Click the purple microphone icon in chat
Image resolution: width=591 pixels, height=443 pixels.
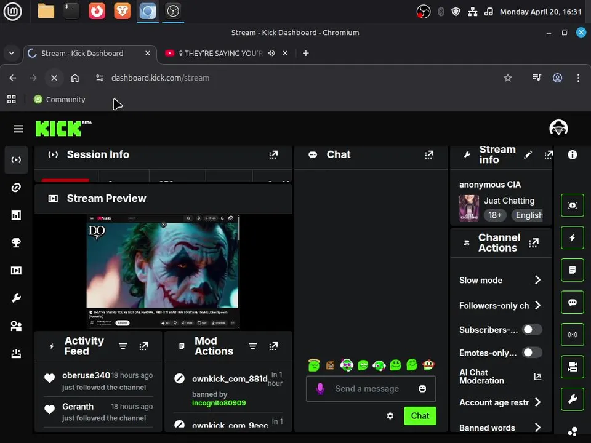point(320,388)
